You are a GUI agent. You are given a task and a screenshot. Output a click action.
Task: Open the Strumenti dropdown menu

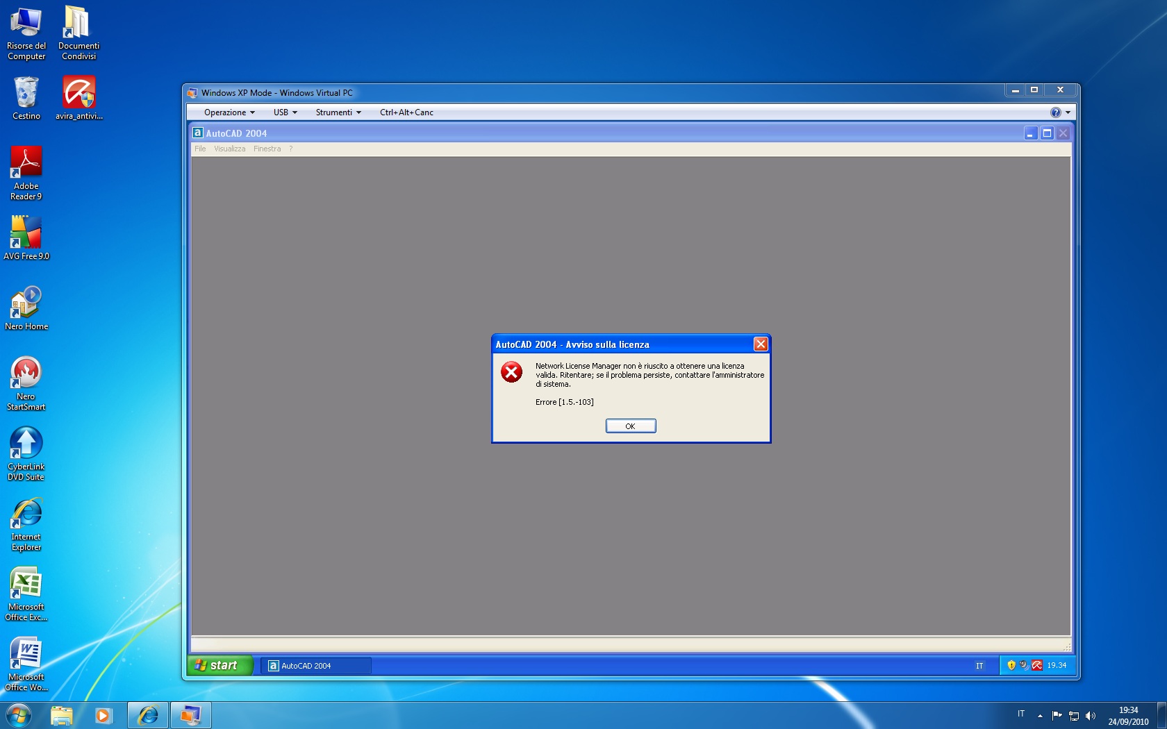coord(338,112)
